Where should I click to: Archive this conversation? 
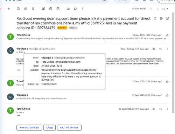coord(18,9)
